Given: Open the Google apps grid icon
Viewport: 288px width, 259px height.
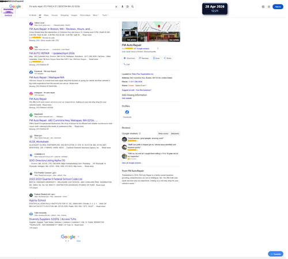Looking at the screenshot, I should tap(269, 7).
